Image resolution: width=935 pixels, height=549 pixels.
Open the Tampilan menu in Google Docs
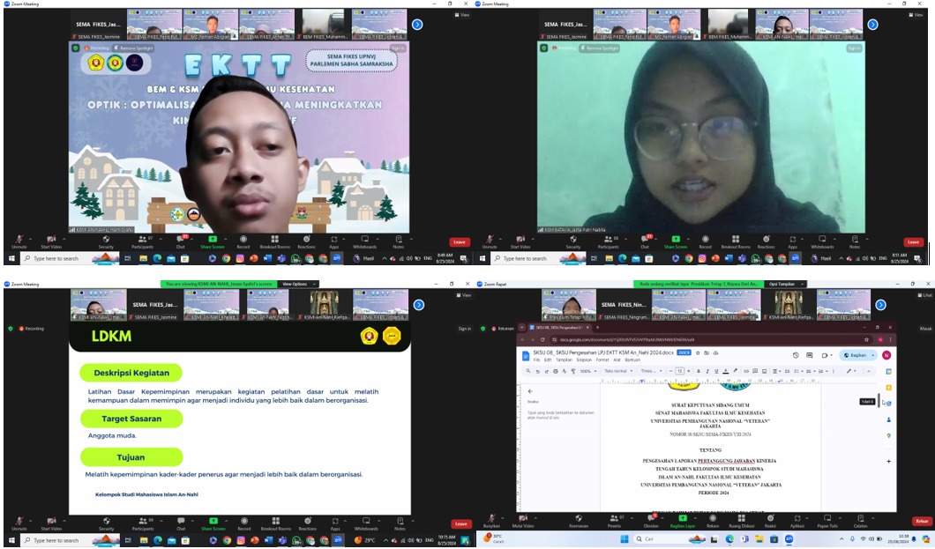(564, 360)
